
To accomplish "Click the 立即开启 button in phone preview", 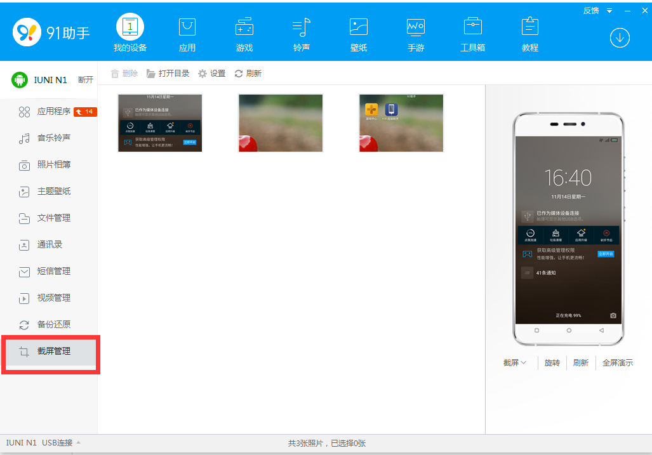I will coord(606,253).
